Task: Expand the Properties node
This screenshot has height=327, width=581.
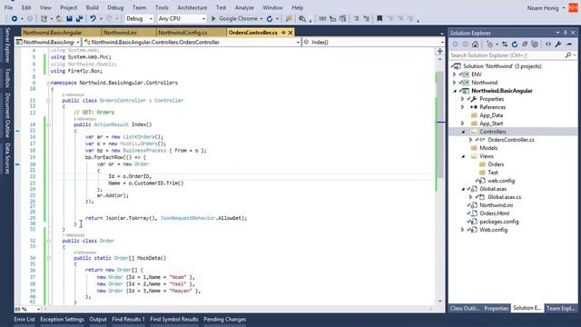Action: click(x=463, y=99)
